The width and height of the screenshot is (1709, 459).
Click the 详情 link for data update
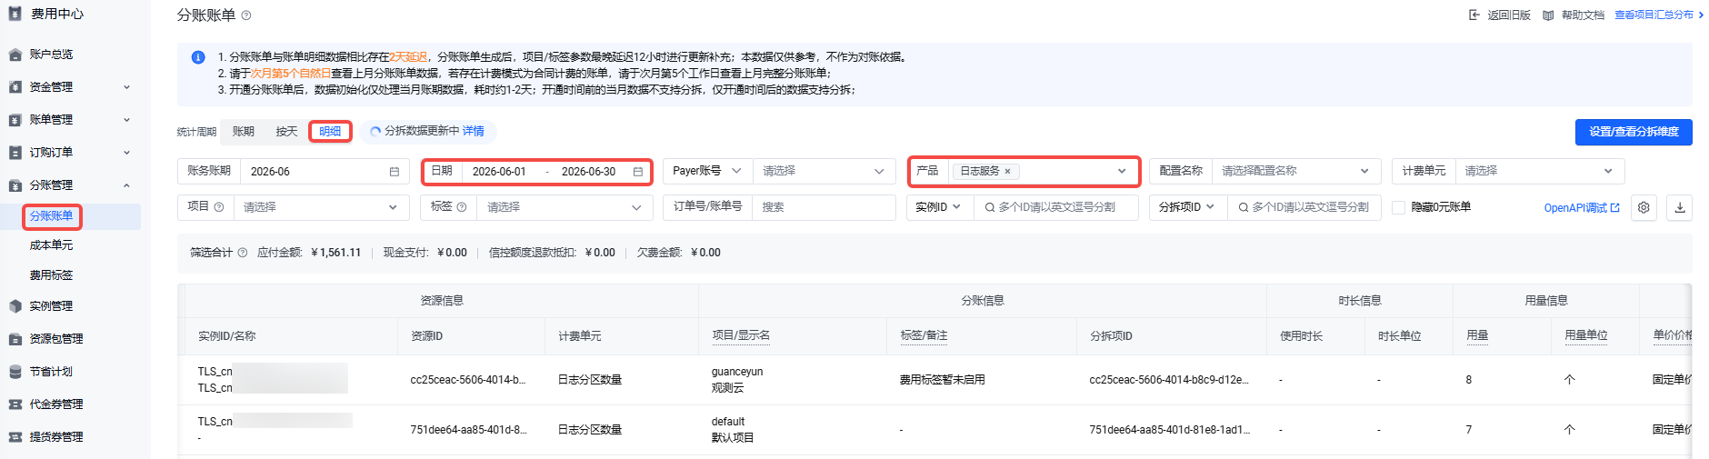coord(474,132)
